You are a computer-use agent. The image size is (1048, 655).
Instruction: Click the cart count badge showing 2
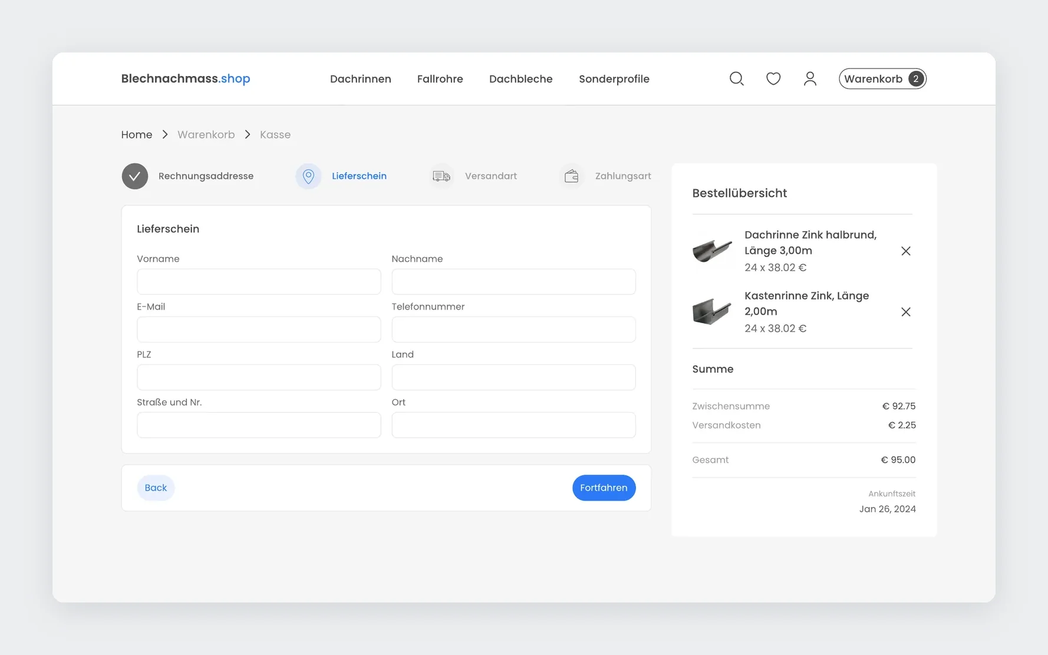coord(915,78)
